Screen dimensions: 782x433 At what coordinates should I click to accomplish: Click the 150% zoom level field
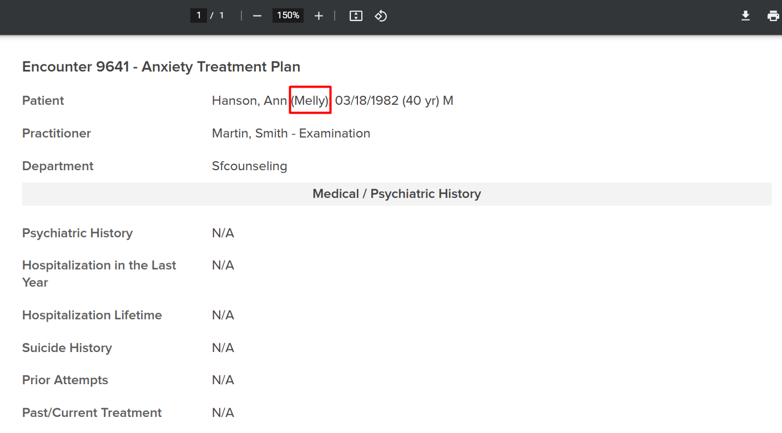288,16
